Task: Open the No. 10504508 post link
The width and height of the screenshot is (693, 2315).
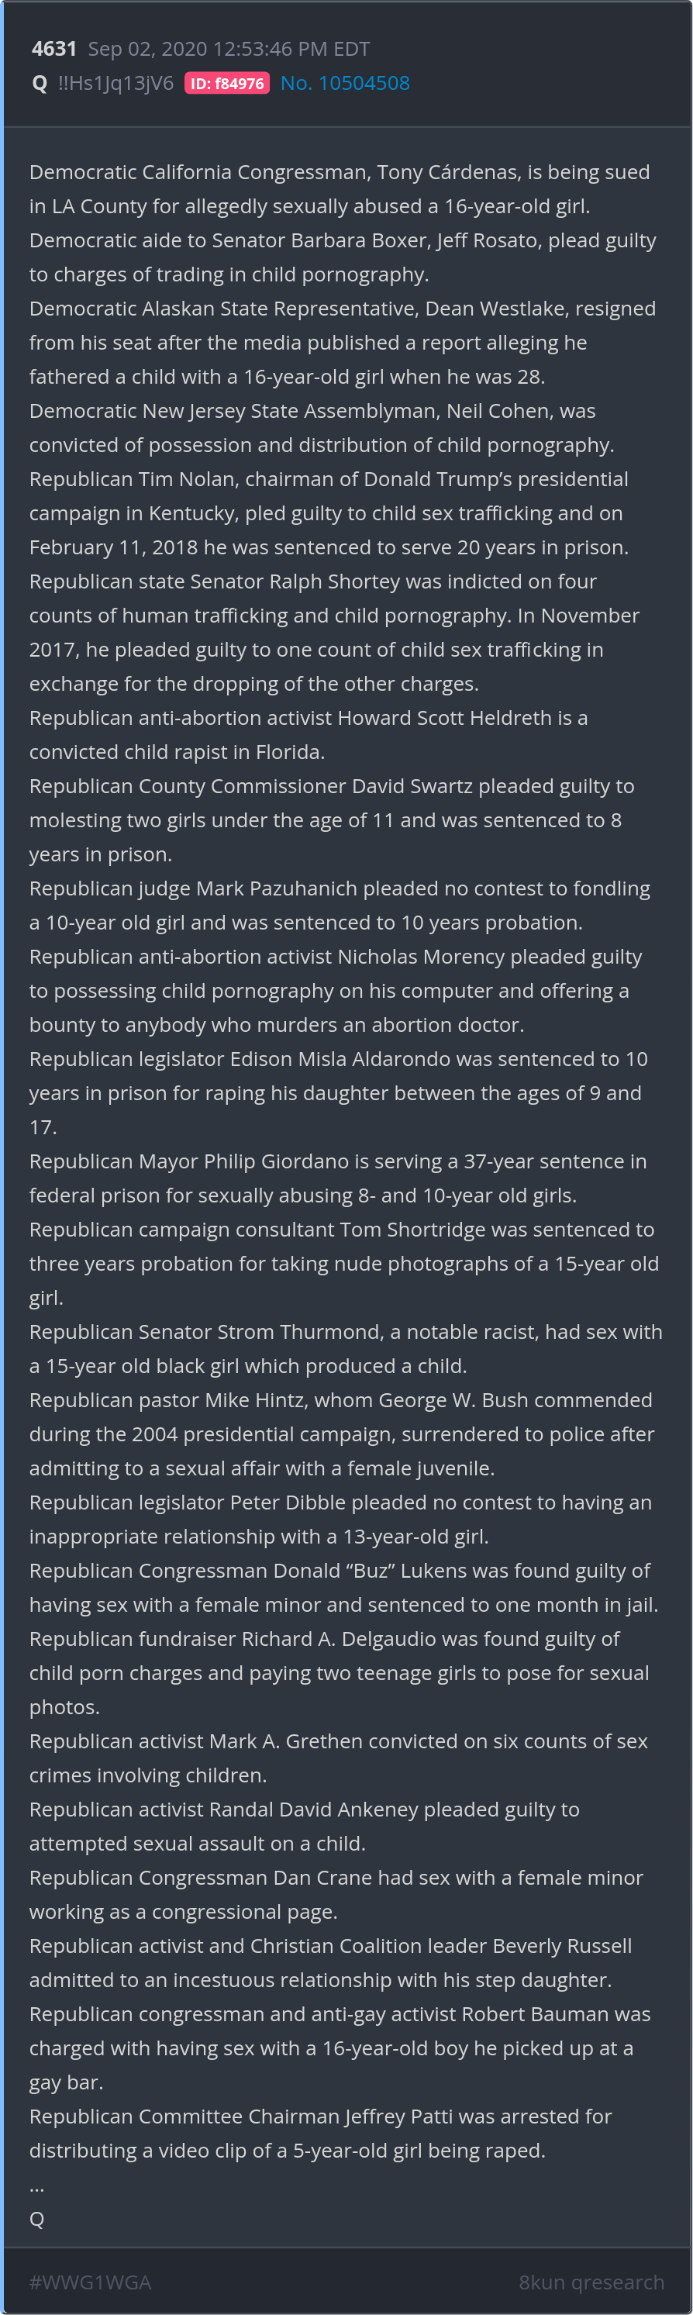Action: pos(344,84)
